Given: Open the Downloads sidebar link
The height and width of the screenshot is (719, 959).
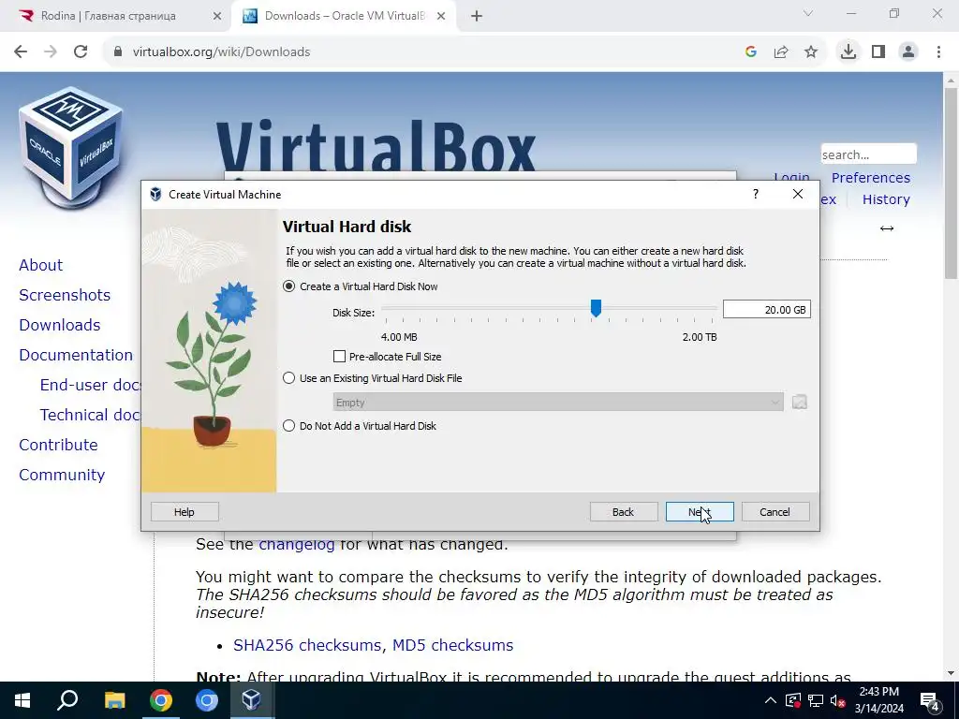Looking at the screenshot, I should pyautogui.click(x=60, y=325).
